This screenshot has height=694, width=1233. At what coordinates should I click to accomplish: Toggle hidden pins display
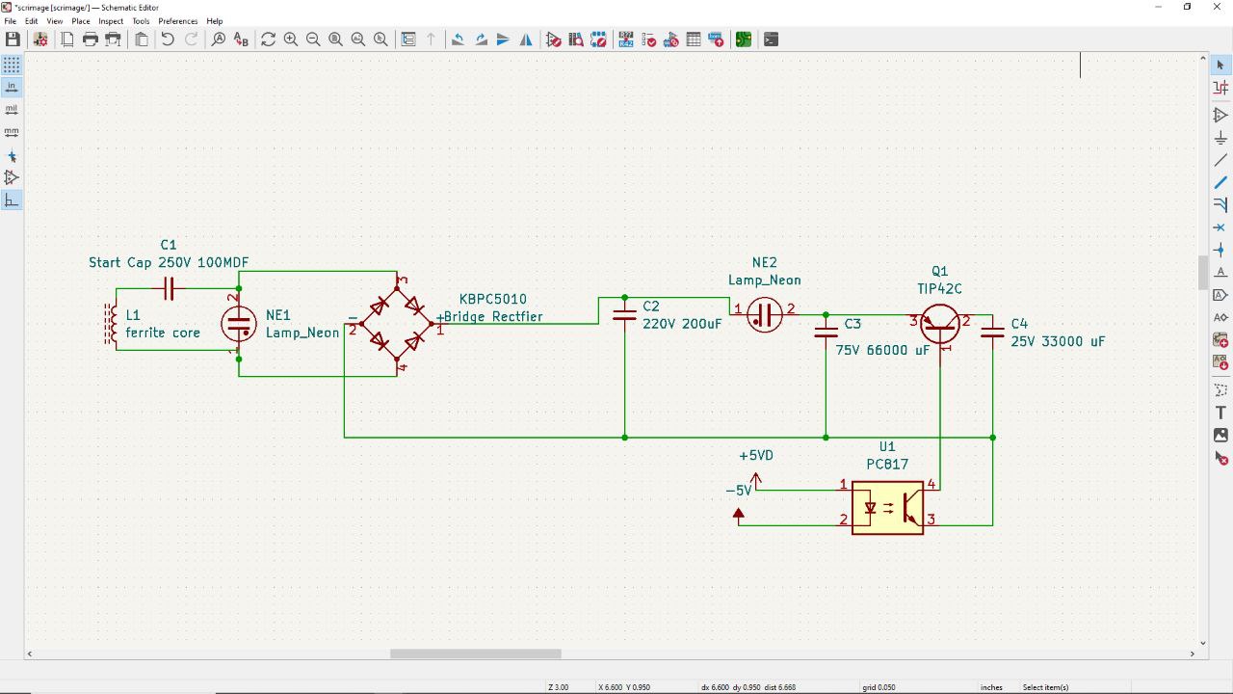pyautogui.click(x=12, y=177)
